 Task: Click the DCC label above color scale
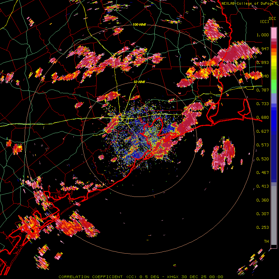[272, 19]
